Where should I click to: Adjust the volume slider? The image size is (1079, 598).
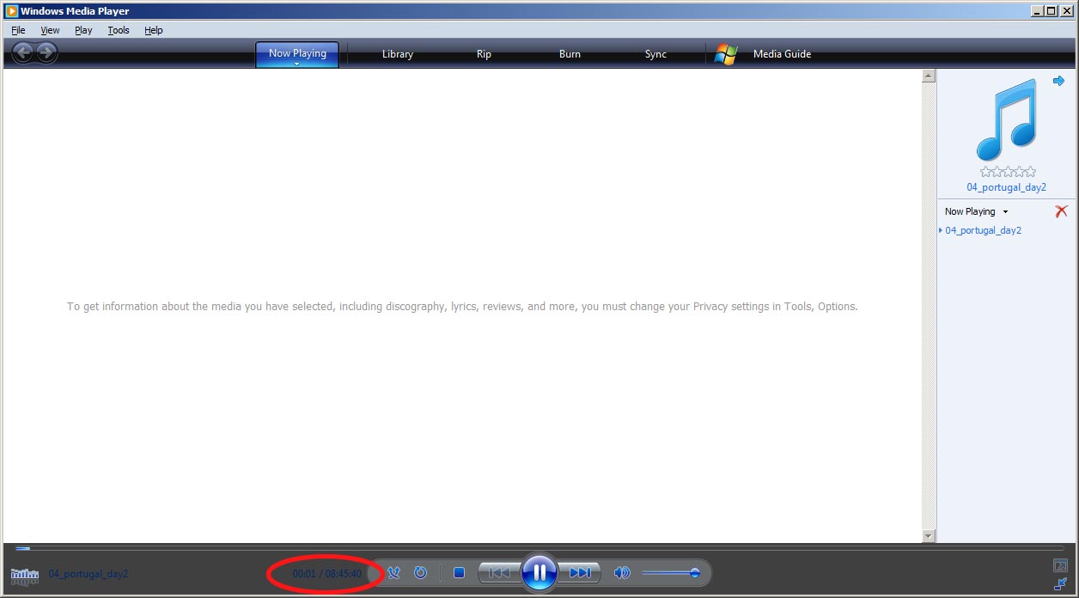click(671, 572)
